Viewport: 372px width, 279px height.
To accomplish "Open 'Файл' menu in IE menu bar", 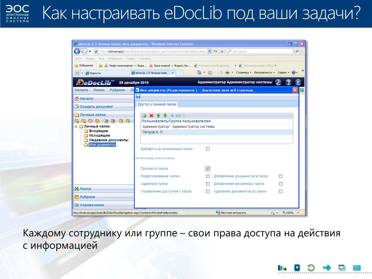I will click(x=78, y=58).
